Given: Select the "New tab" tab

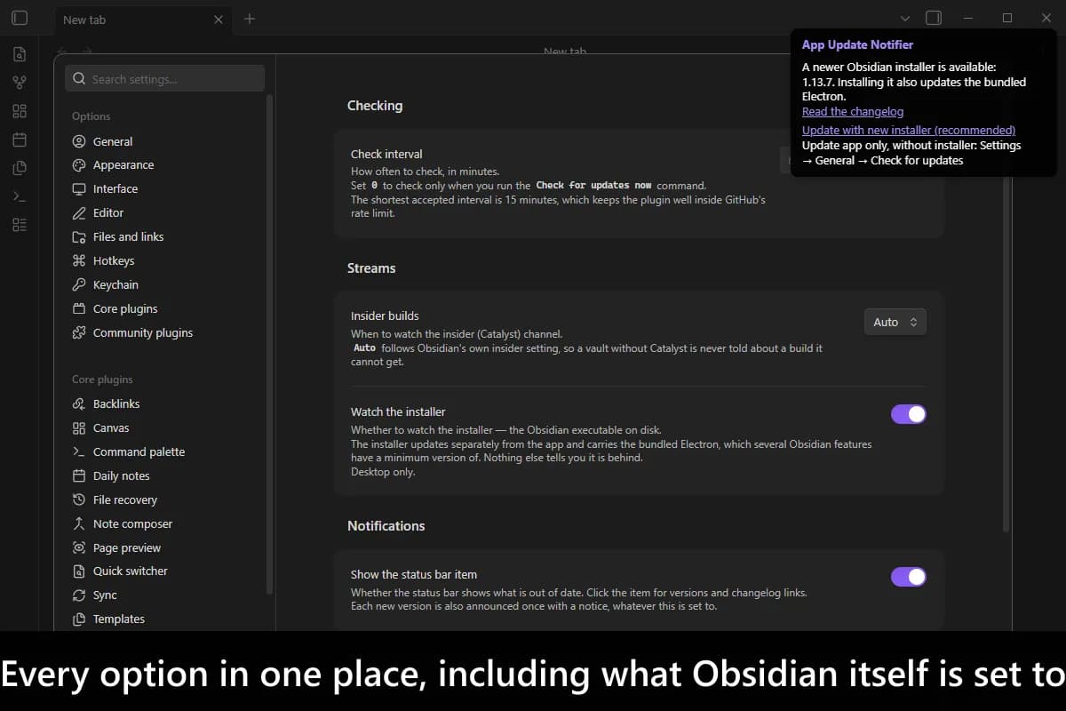Looking at the screenshot, I should click(143, 20).
